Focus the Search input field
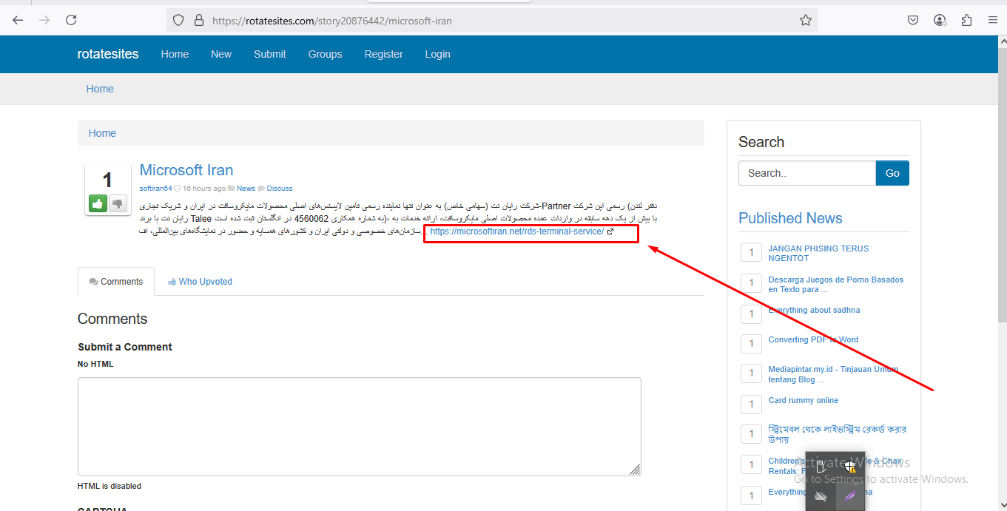 click(806, 173)
